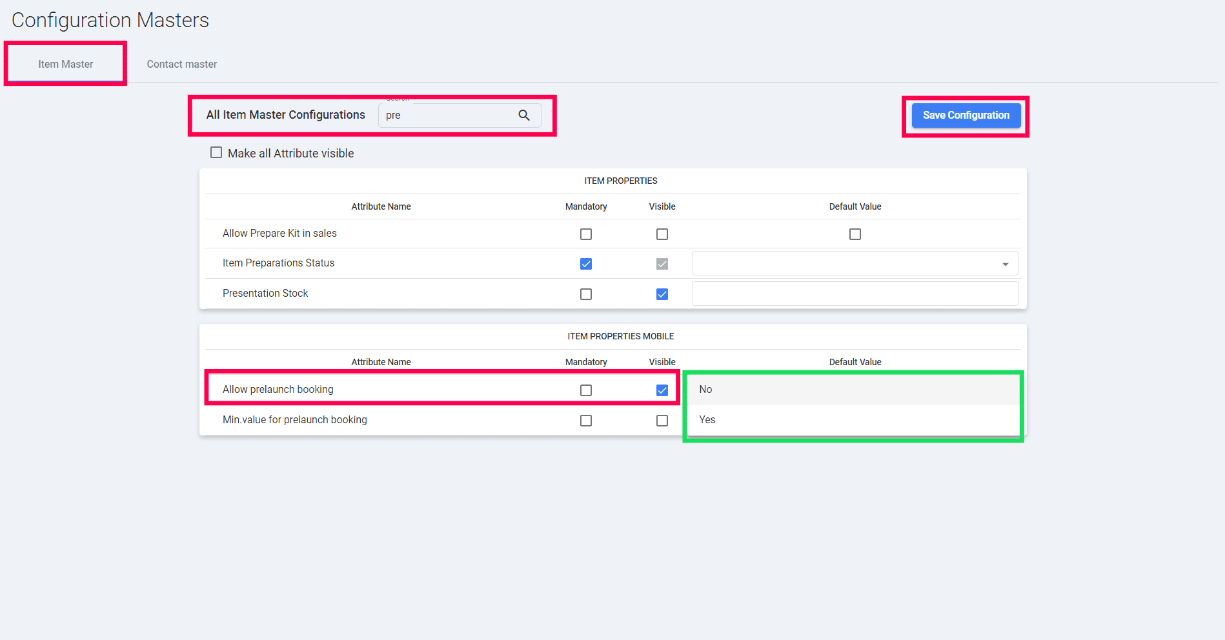Image resolution: width=1225 pixels, height=640 pixels.
Task: Tick Mandatory for Presentation Stock
Action: (586, 294)
